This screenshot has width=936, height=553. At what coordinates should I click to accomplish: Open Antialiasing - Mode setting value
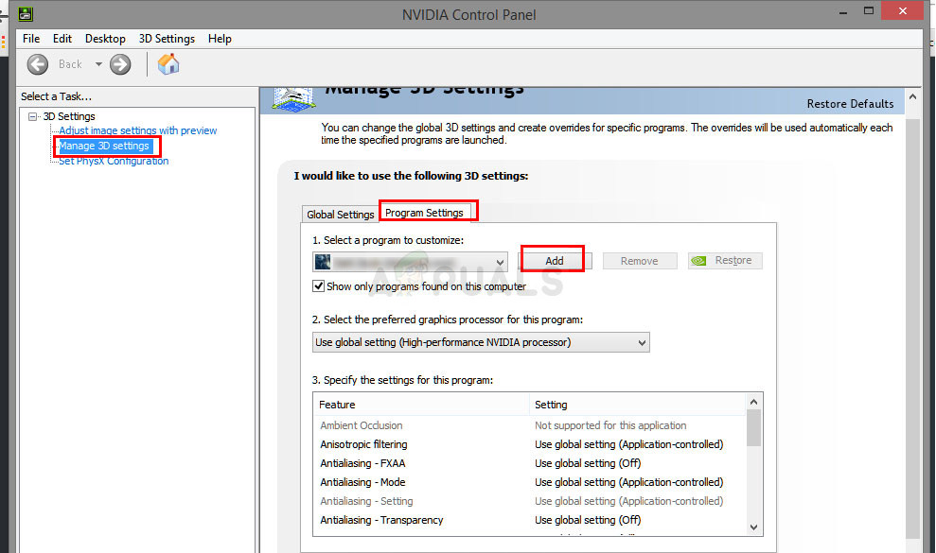click(x=628, y=482)
